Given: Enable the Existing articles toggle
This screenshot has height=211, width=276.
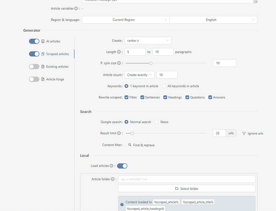Looking at the screenshot, I should [34, 66].
